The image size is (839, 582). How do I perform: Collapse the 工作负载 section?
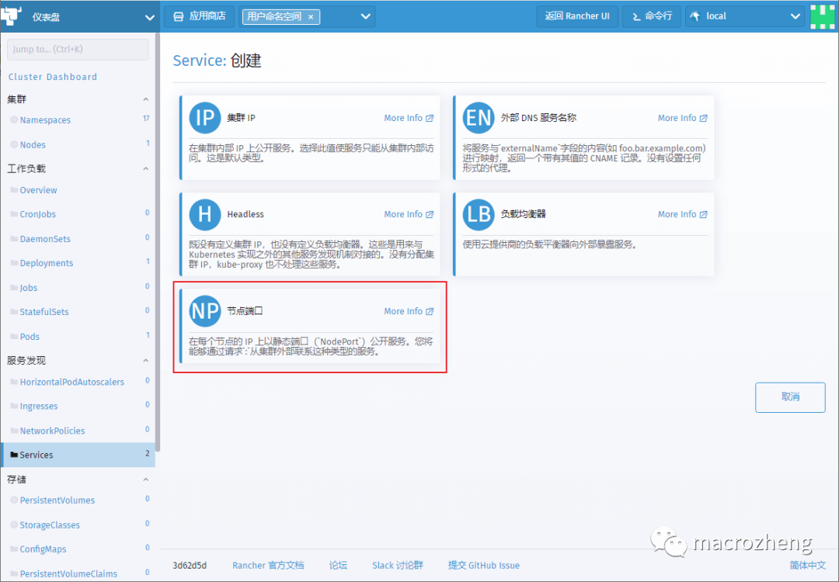145,169
